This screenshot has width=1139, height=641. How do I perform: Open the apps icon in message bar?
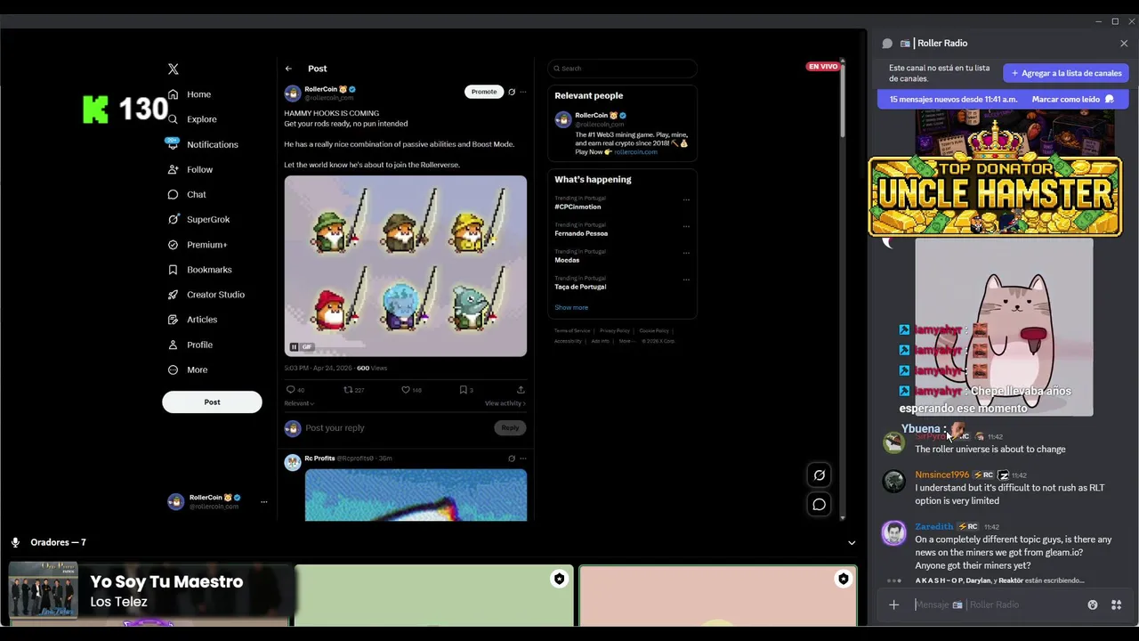1116,604
